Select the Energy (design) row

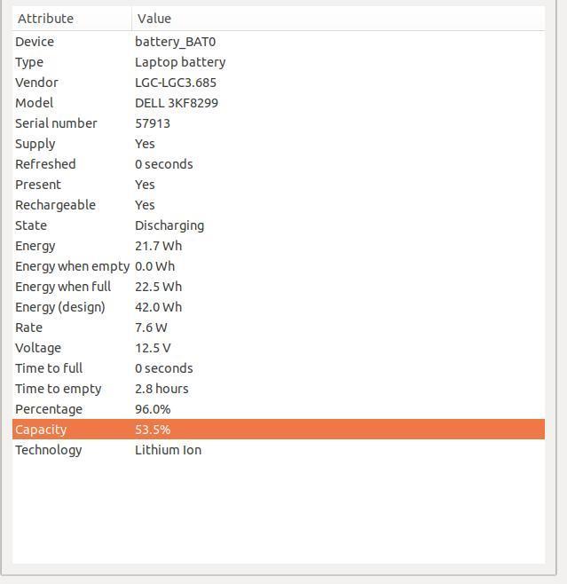pyautogui.click(x=279, y=307)
